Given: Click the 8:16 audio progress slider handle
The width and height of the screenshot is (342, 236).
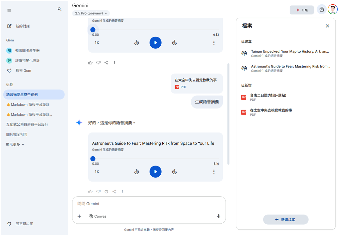Looking at the screenshot, I should [x=93, y=159].
